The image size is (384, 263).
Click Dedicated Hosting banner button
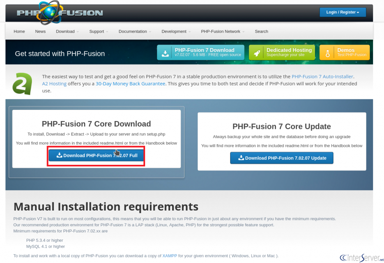(282, 52)
